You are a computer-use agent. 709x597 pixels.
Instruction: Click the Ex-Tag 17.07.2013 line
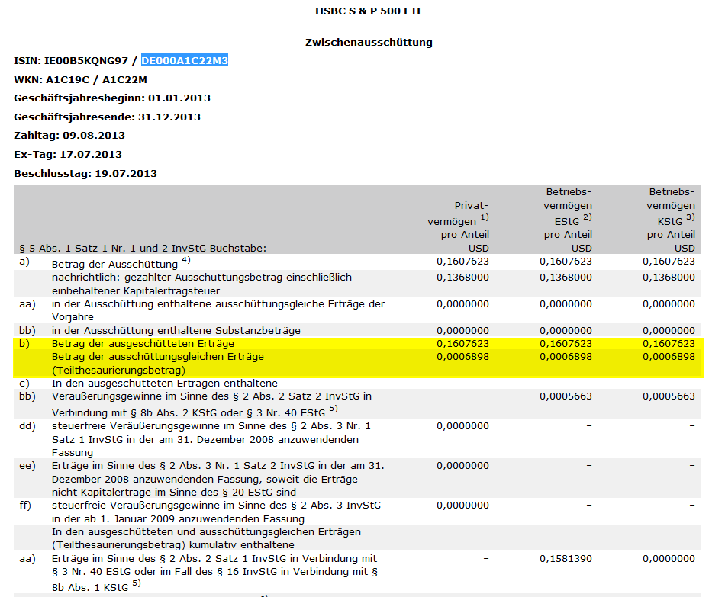[x=68, y=155]
